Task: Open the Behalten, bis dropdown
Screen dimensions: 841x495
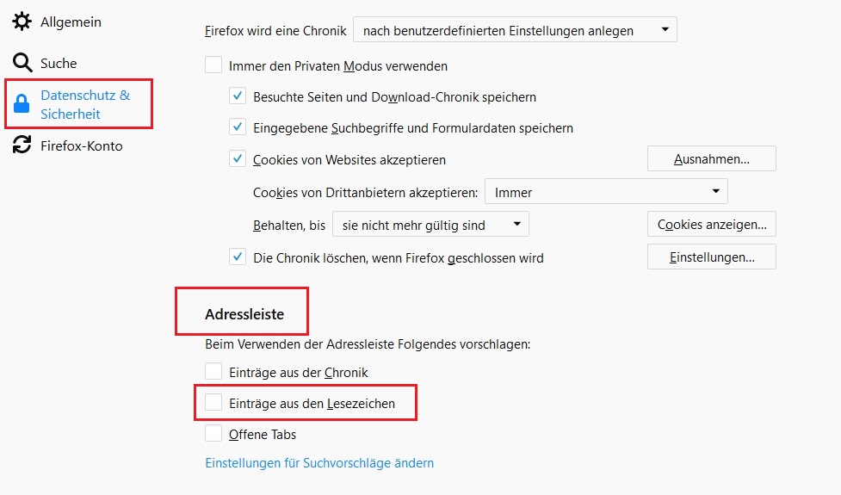Action: [x=430, y=225]
